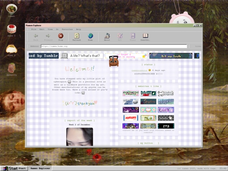228x171 pixels.
Task: Click the weekly report face photo
Action: pos(79,137)
